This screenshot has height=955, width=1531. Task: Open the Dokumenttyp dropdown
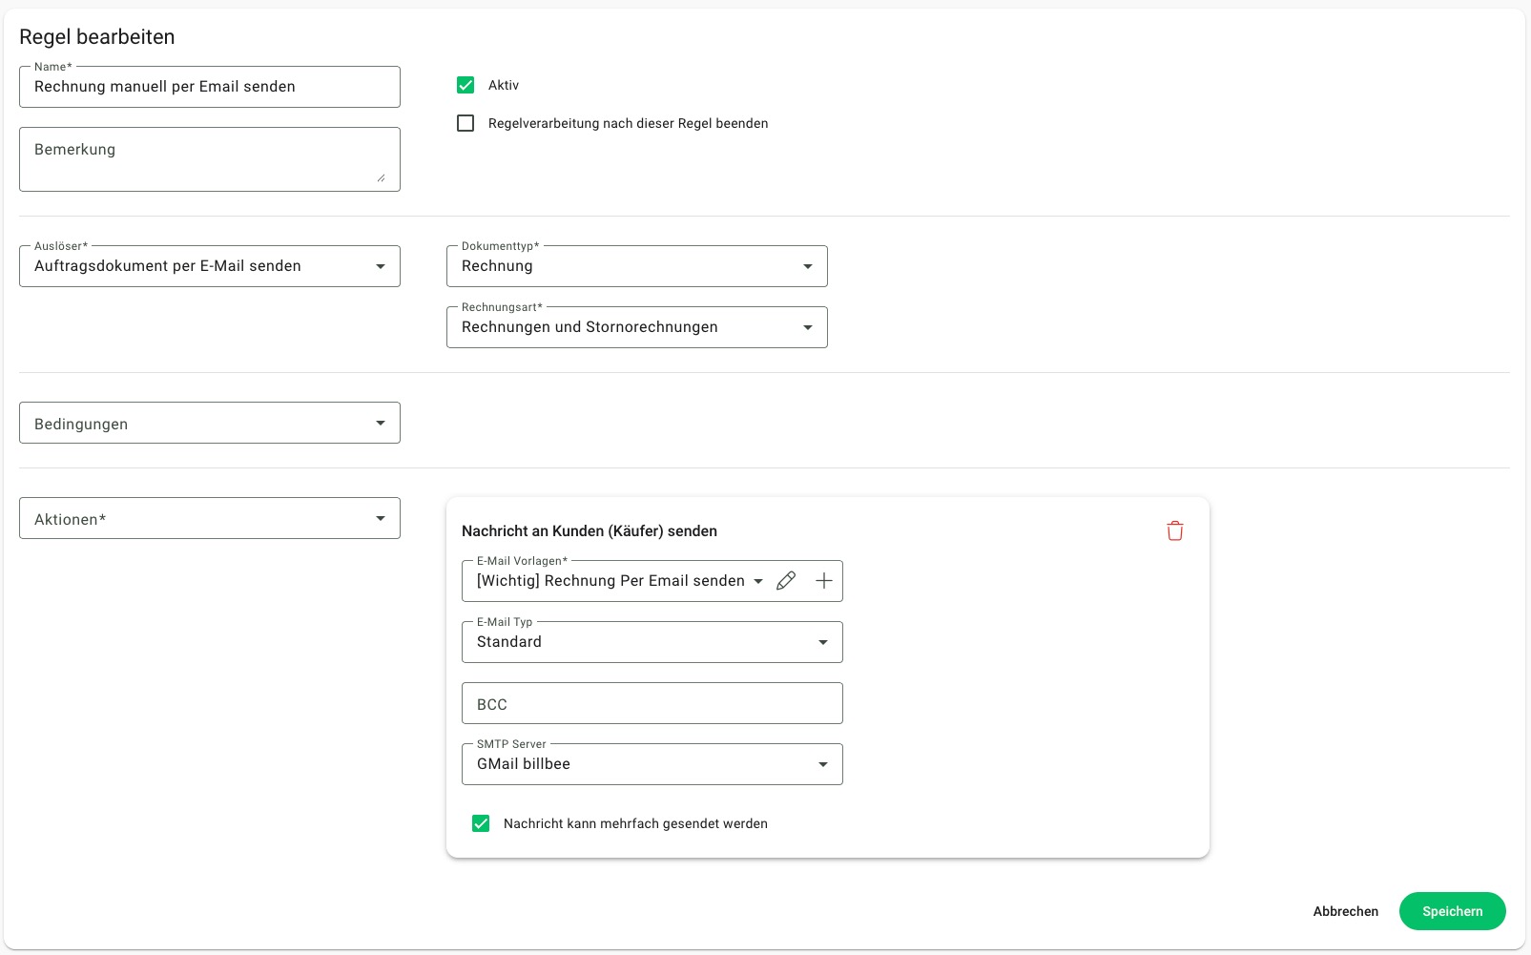coord(637,266)
